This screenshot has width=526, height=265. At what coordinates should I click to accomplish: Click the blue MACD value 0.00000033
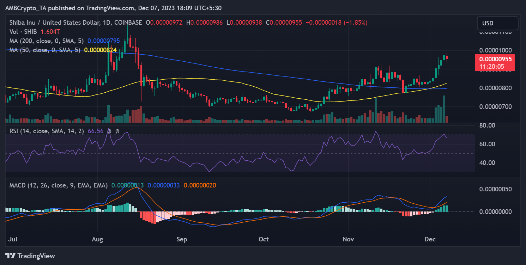click(164, 185)
